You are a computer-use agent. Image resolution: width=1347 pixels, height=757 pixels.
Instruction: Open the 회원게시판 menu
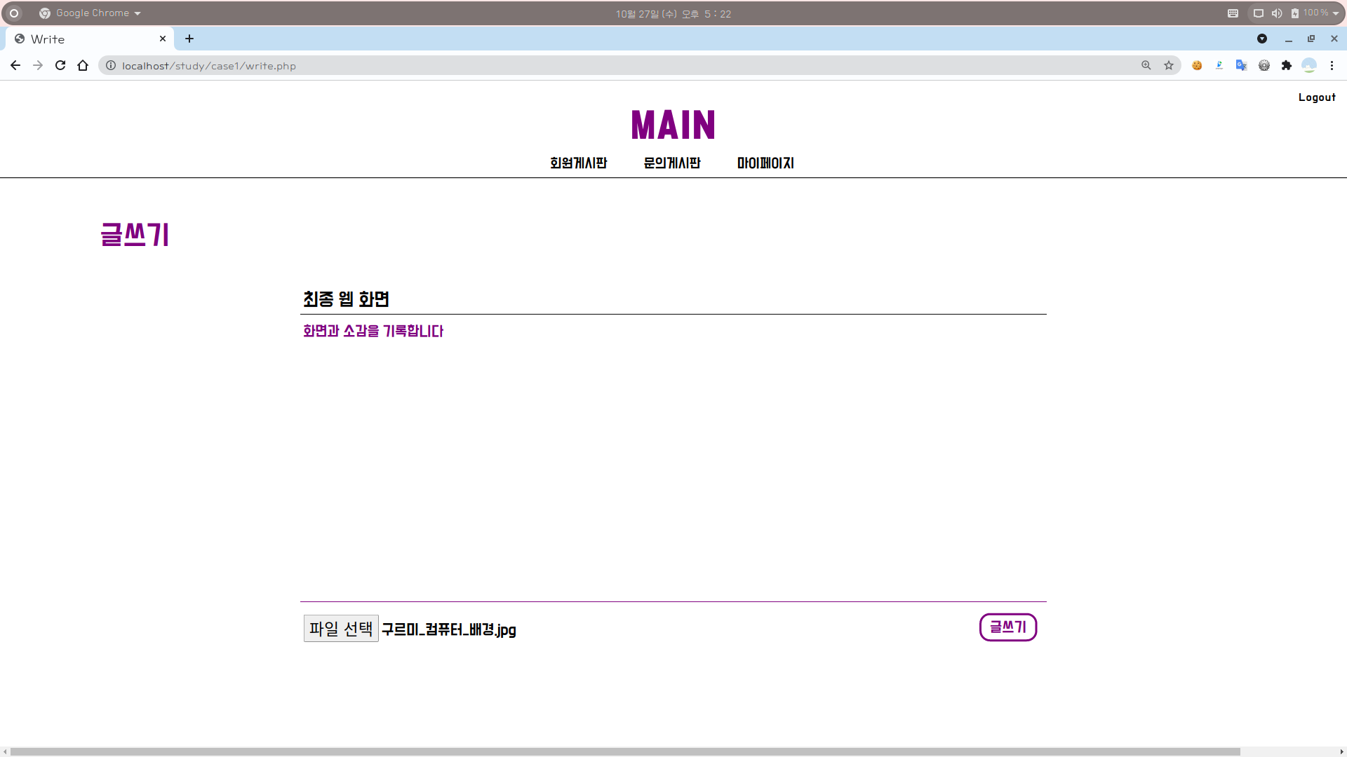click(578, 163)
